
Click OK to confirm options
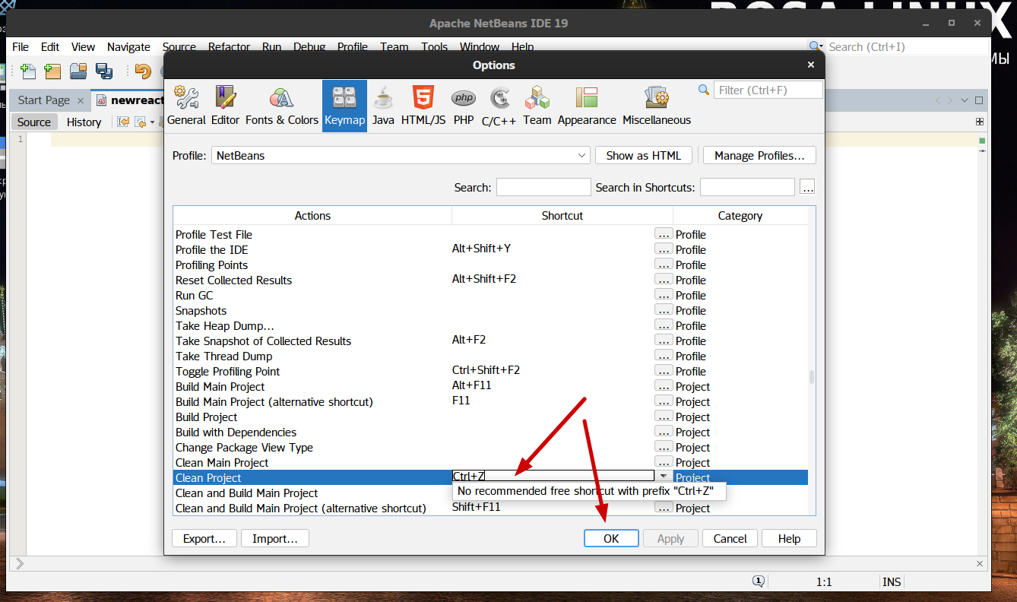pos(611,538)
